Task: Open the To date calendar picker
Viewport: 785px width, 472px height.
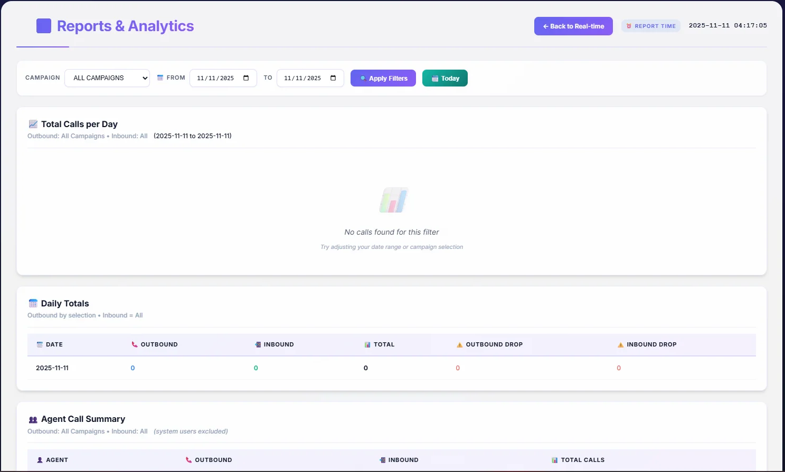Action: click(333, 78)
